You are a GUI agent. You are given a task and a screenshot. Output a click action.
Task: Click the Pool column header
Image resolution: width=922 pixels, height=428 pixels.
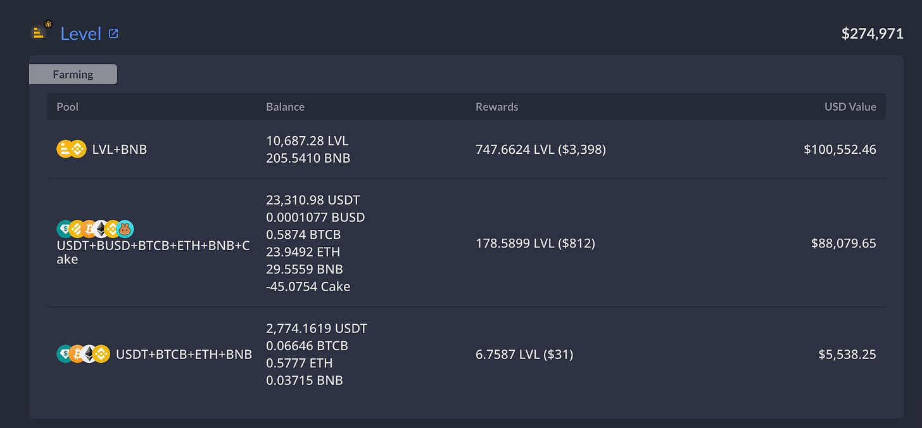(x=68, y=107)
